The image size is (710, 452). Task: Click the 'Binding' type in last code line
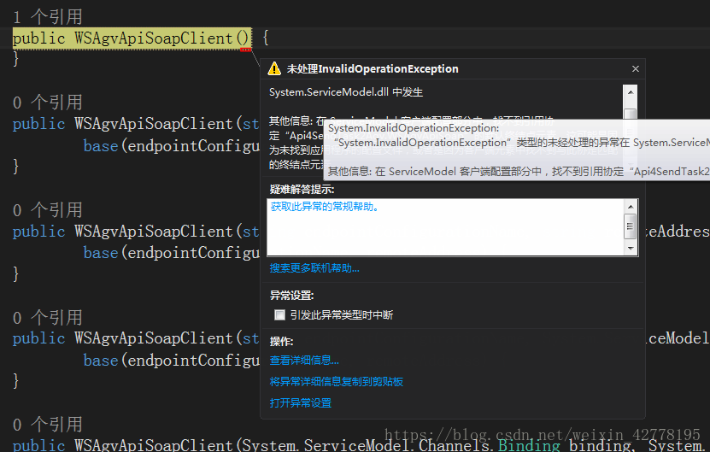pyautogui.click(x=529, y=444)
